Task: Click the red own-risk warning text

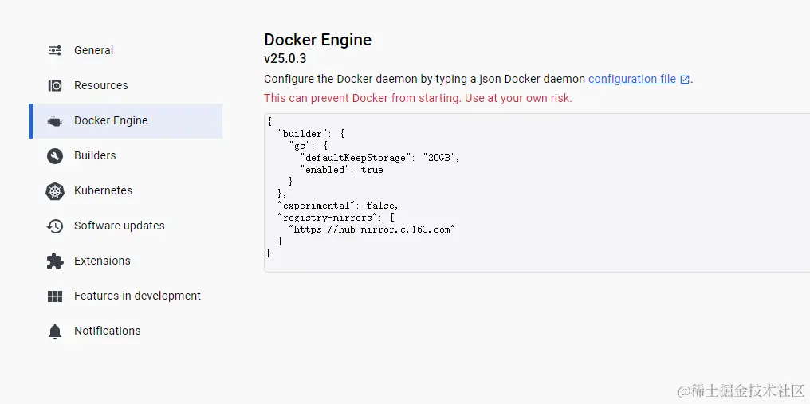Action: tap(418, 98)
